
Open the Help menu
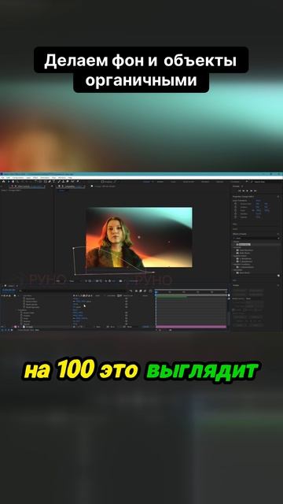click(x=70, y=177)
